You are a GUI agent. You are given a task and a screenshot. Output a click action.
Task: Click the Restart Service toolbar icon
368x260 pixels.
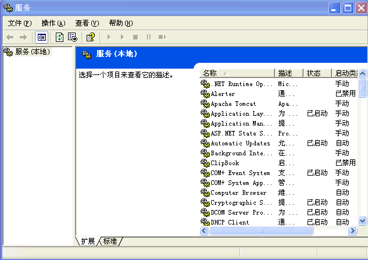point(162,37)
